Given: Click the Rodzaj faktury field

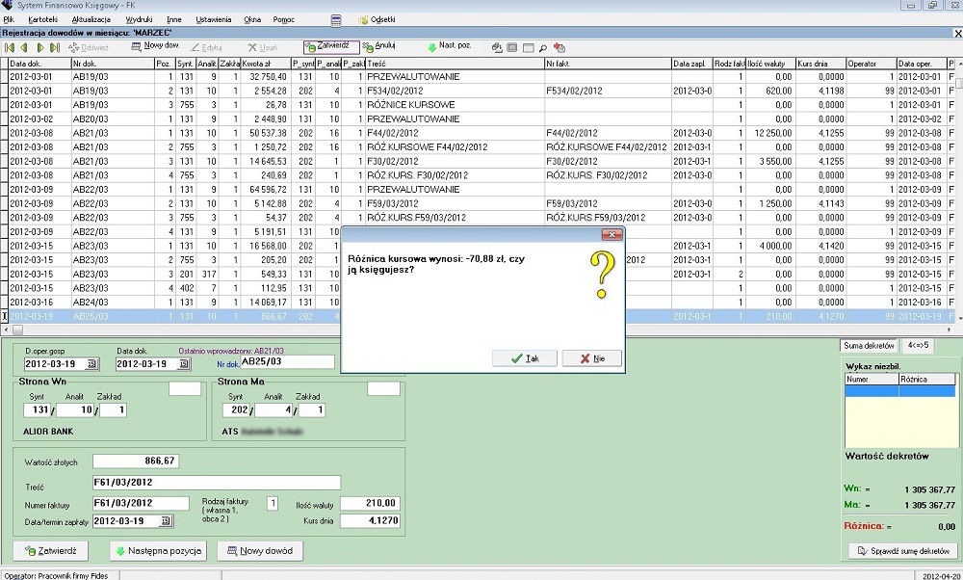Looking at the screenshot, I should click(x=273, y=503).
